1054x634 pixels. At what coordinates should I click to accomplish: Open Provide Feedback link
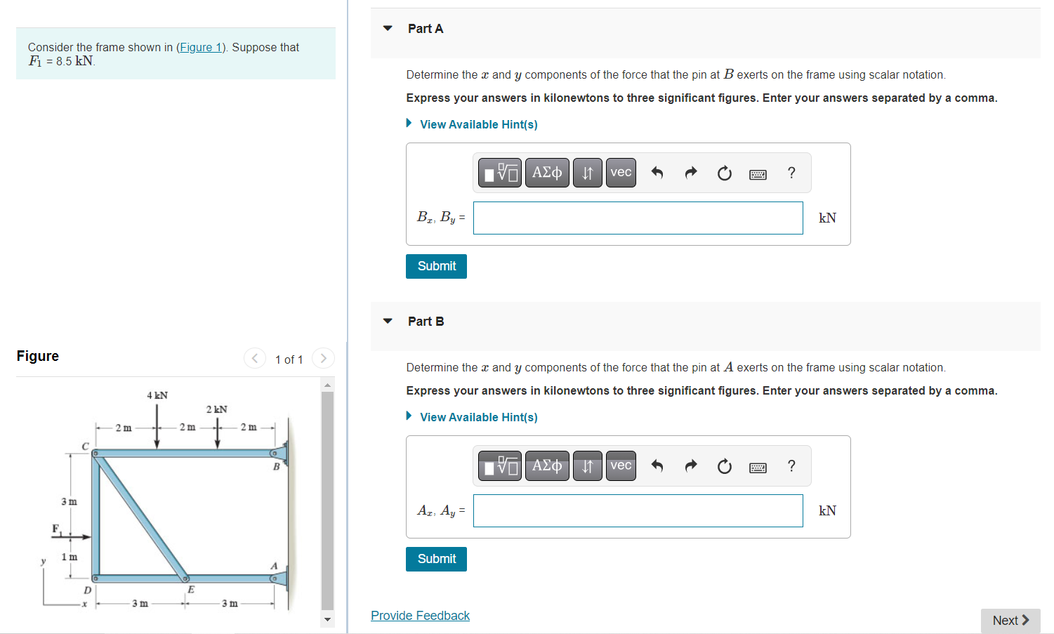(420, 616)
